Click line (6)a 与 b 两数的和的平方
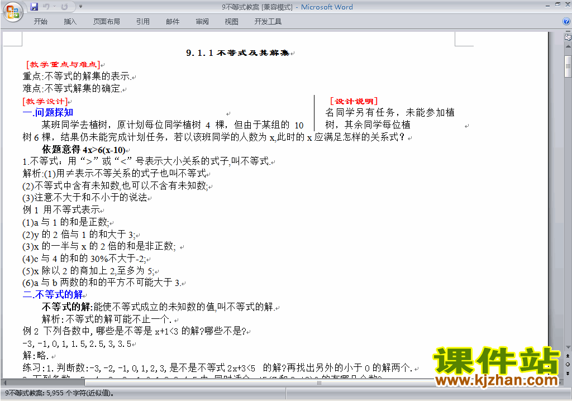 [x=102, y=283]
